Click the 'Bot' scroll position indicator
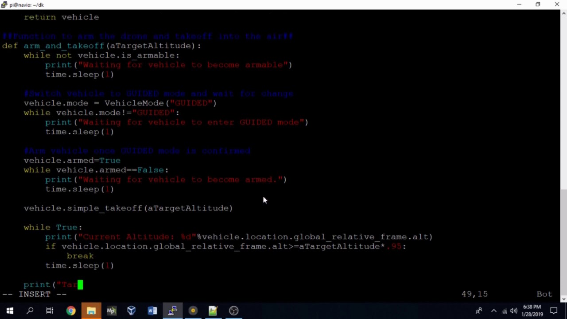The width and height of the screenshot is (567, 319). click(x=544, y=294)
